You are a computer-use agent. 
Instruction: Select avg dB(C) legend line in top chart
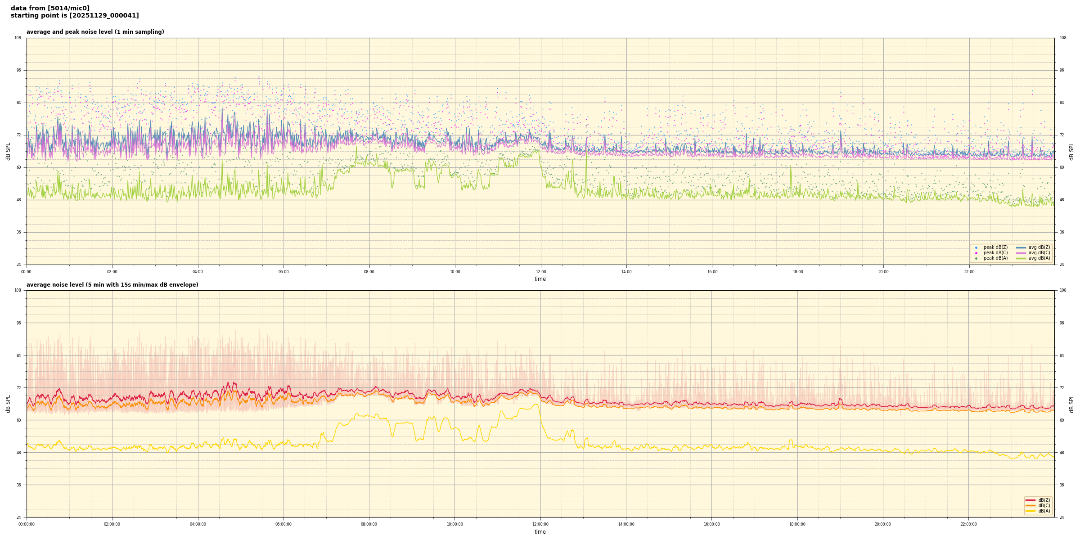(1021, 253)
